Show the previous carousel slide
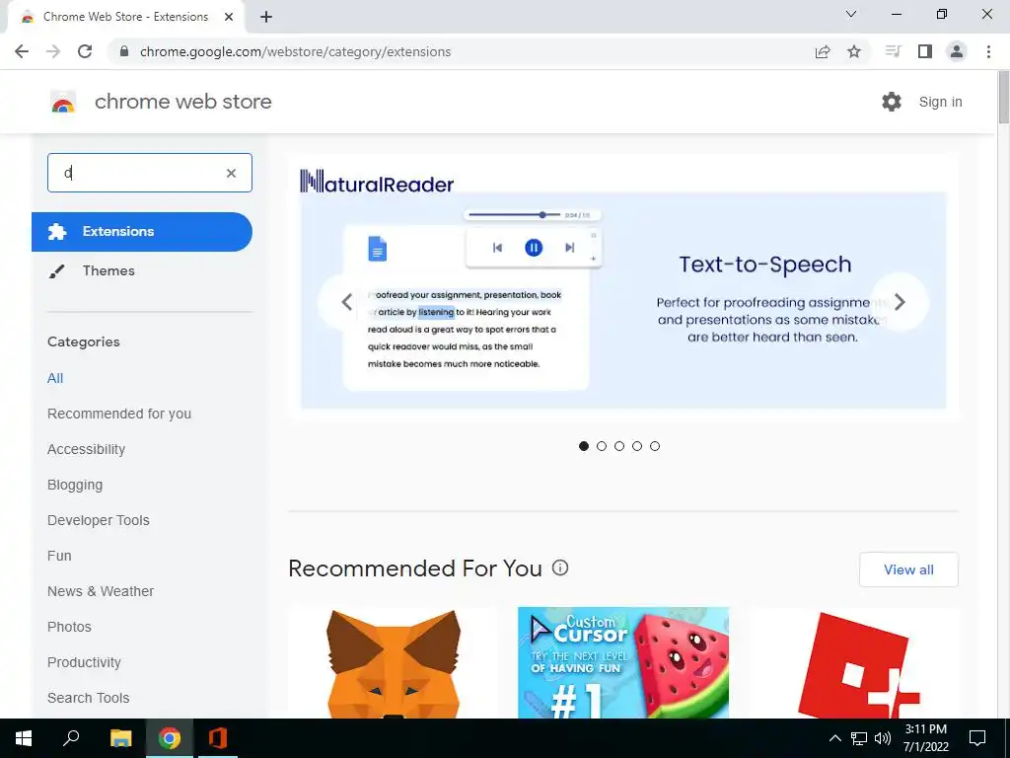 click(346, 302)
